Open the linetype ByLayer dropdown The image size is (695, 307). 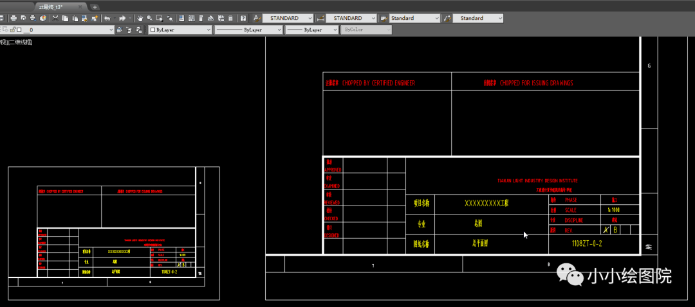tap(248, 30)
